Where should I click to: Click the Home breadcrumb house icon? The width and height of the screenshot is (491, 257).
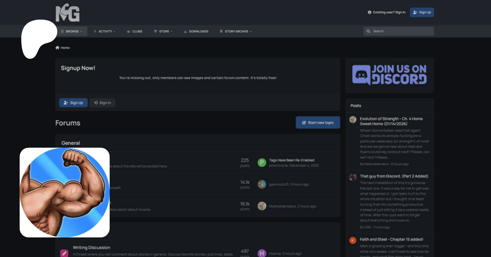[x=57, y=48]
